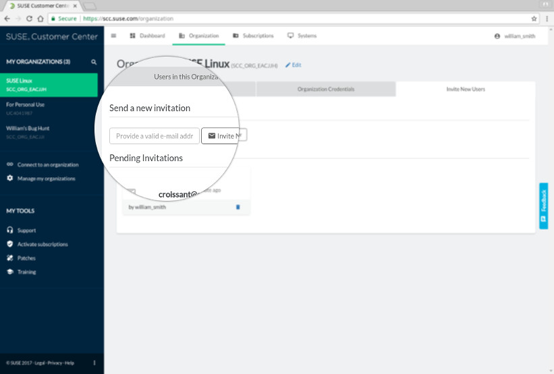Click the hamburger menu icon in top bar
Viewport: 554px width, 374px height.
tap(113, 36)
